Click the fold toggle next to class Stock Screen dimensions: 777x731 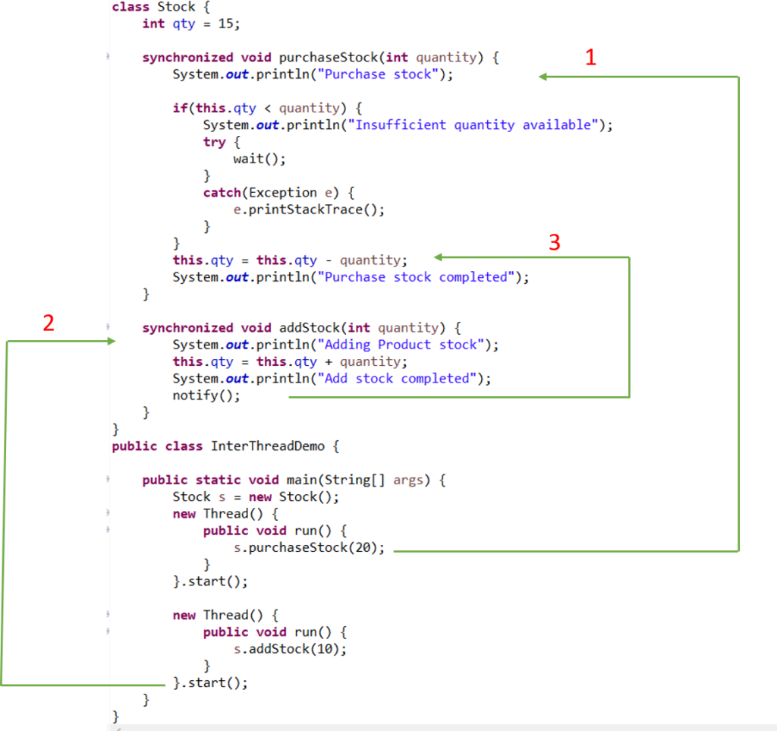pos(110,7)
